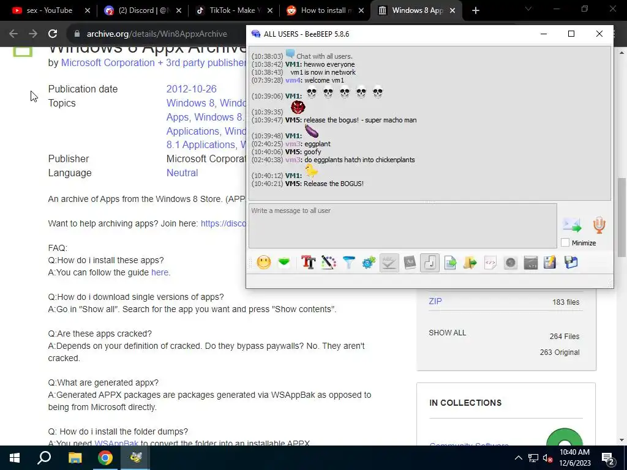
Task: Click the site padlock icon
Action: [x=77, y=34]
